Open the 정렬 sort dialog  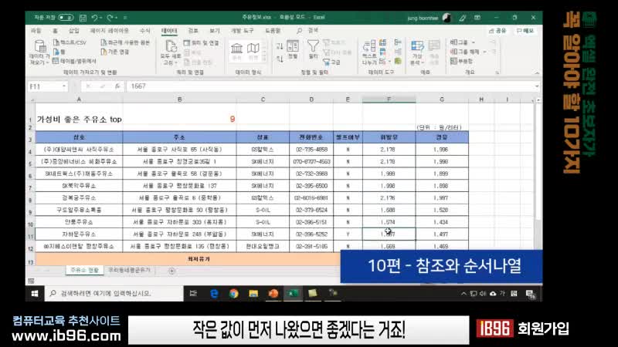click(293, 49)
